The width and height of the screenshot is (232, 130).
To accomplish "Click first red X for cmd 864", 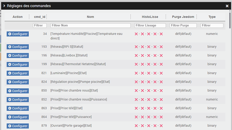I will point(136,117).
